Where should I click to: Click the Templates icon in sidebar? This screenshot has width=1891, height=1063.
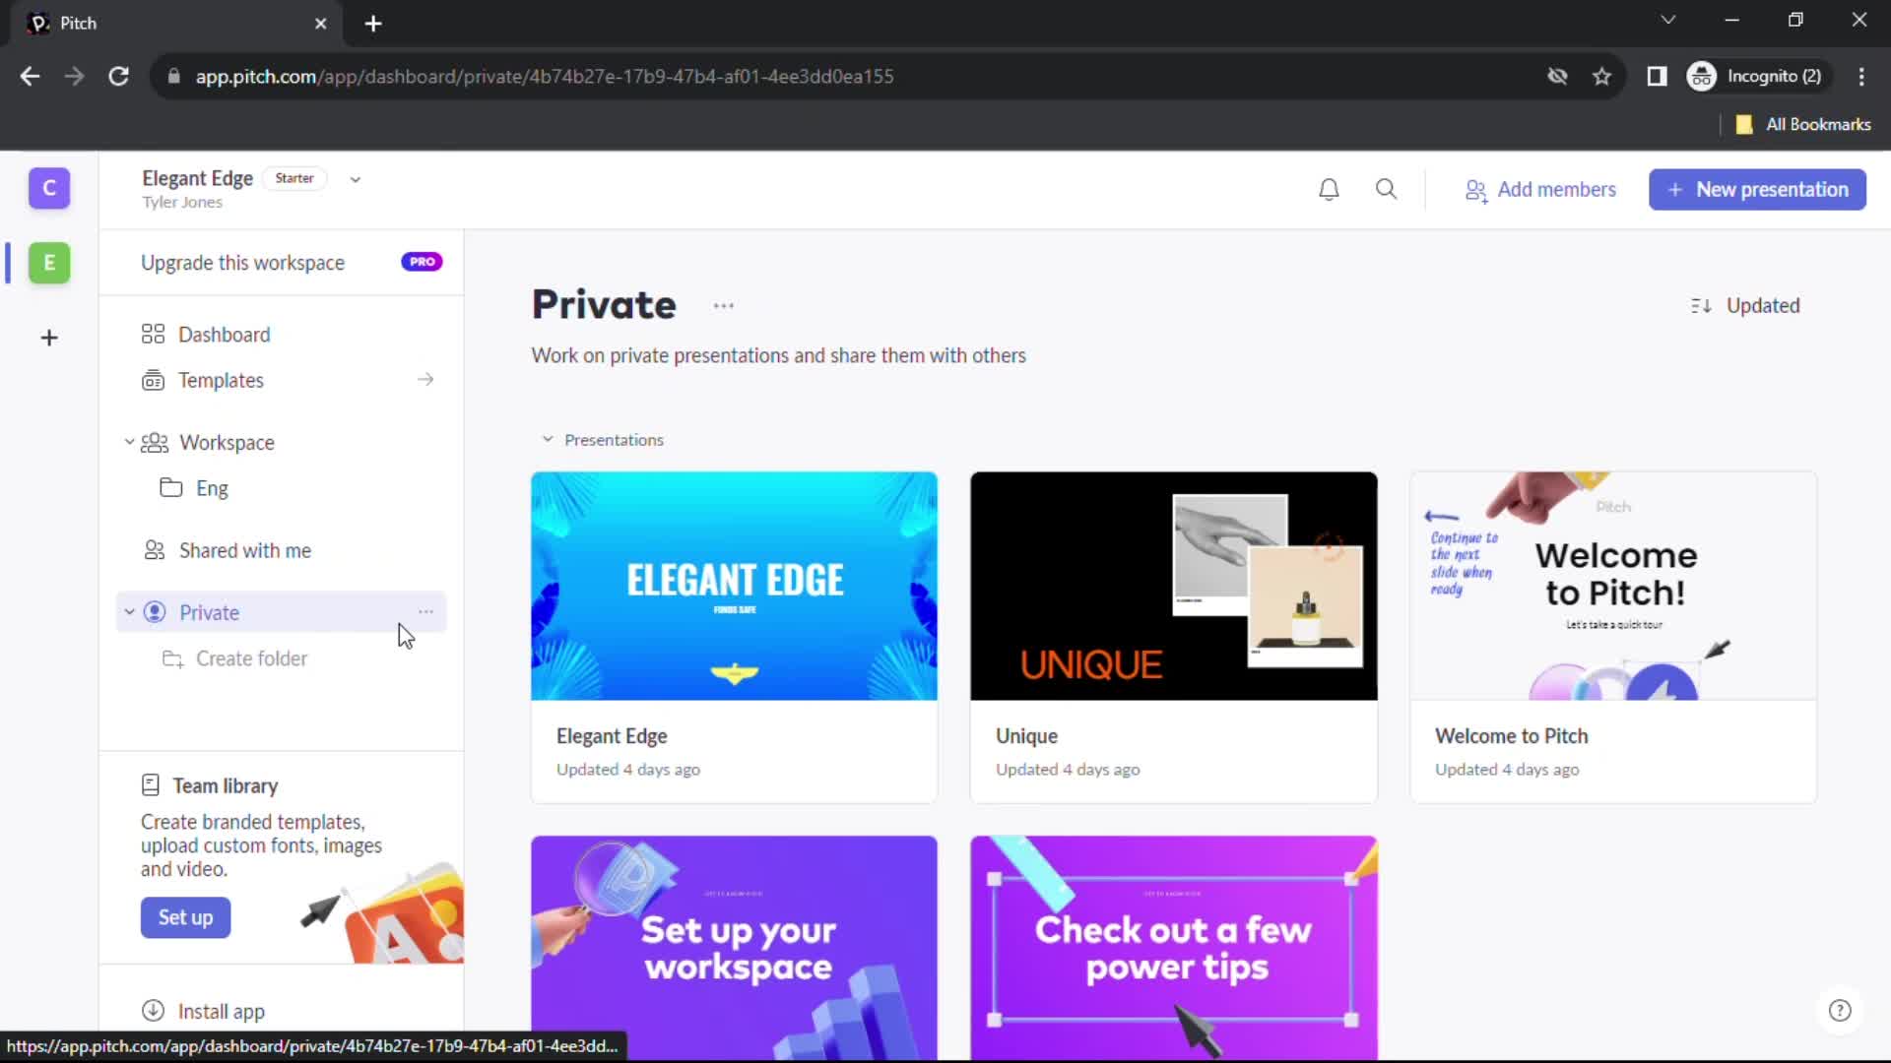(154, 380)
